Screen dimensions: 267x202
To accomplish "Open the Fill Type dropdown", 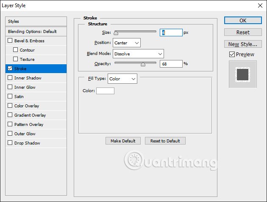I will (122, 79).
